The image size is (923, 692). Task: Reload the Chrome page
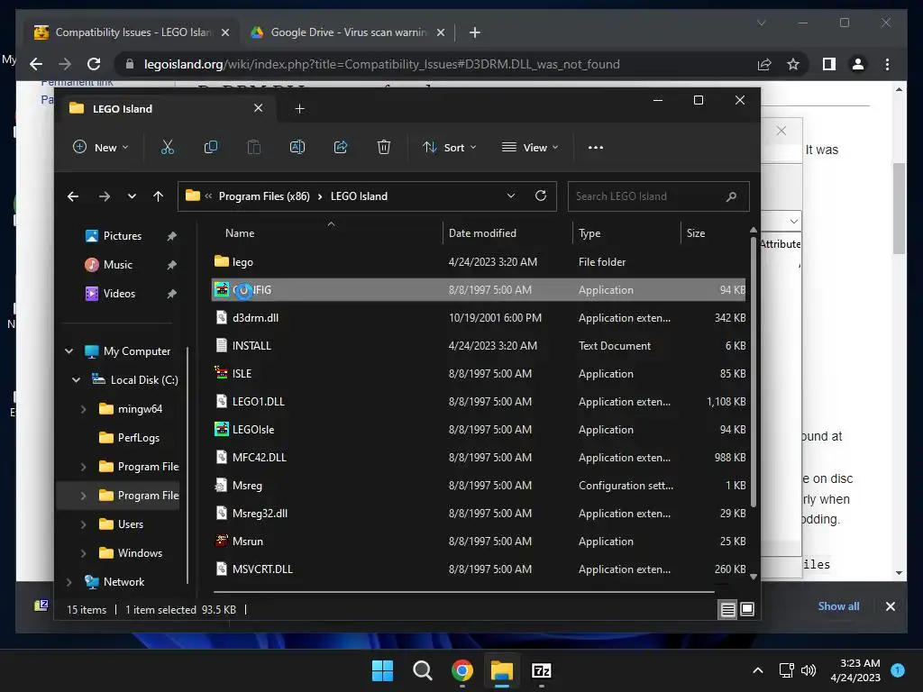tap(94, 64)
